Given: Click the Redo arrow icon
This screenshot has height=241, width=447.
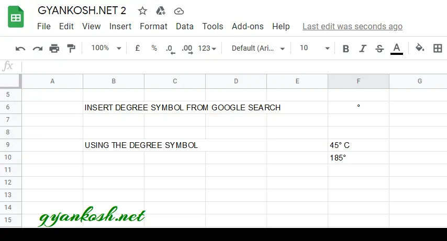Looking at the screenshot, I should [x=37, y=49].
